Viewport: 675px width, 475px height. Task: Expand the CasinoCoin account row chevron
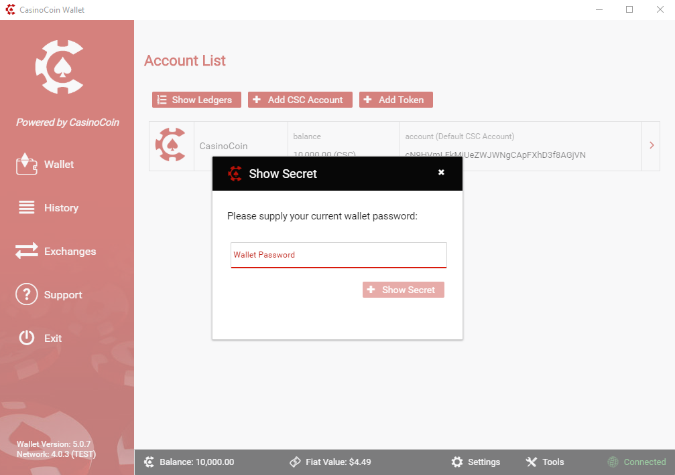click(x=652, y=146)
